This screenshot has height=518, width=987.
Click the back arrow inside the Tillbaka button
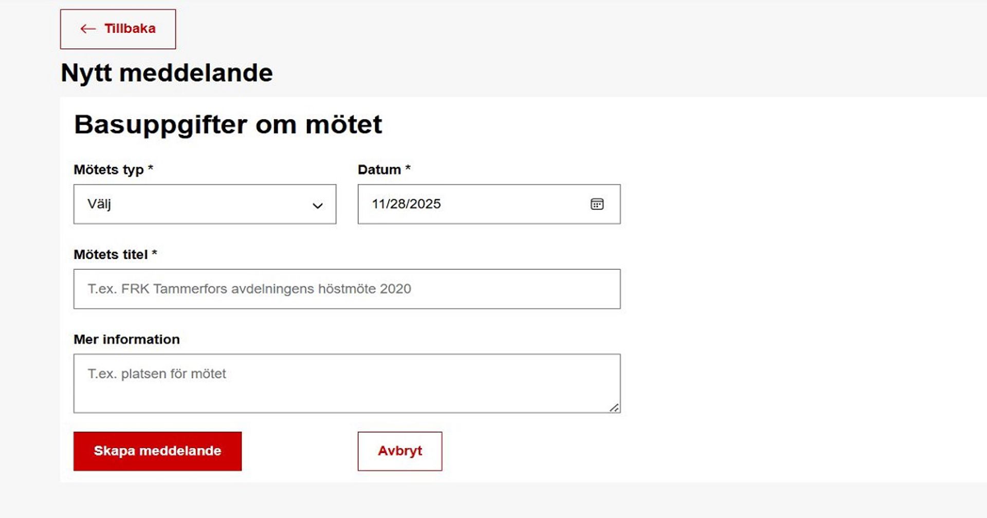point(87,29)
